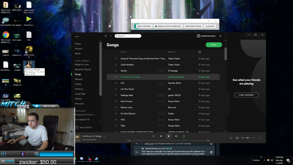This screenshot has height=165, width=293.
Task: Seek along the song progress bar
Action: point(168,141)
